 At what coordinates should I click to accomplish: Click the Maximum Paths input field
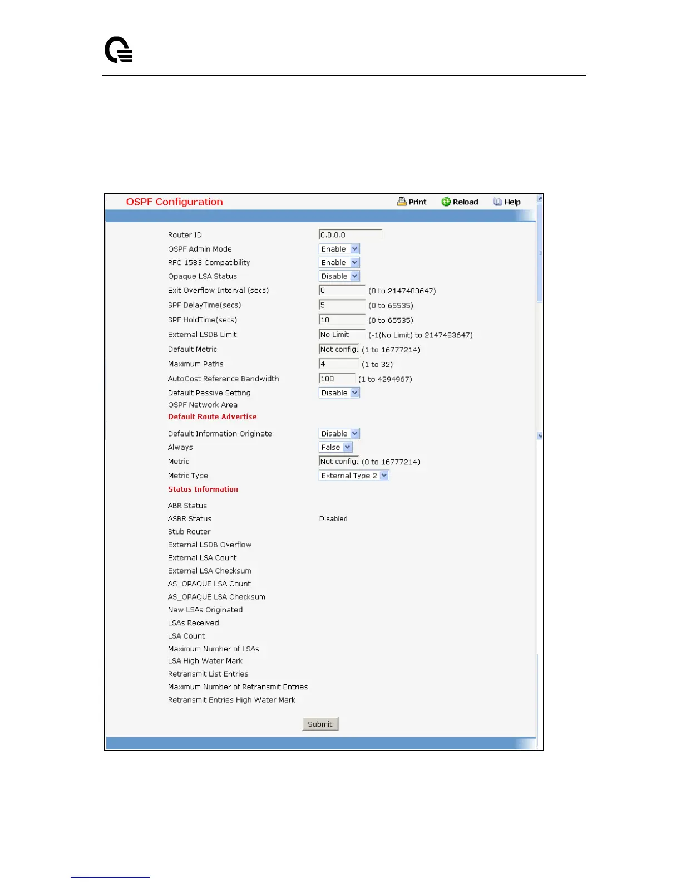coord(339,364)
